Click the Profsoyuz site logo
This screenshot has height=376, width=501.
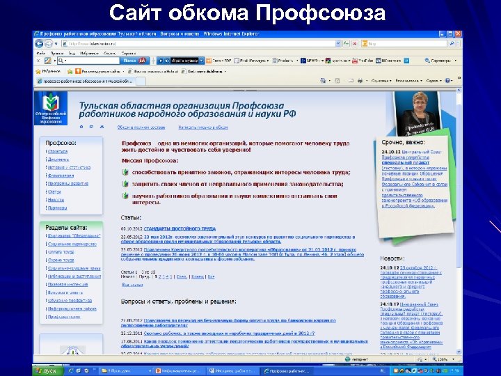[51, 109]
